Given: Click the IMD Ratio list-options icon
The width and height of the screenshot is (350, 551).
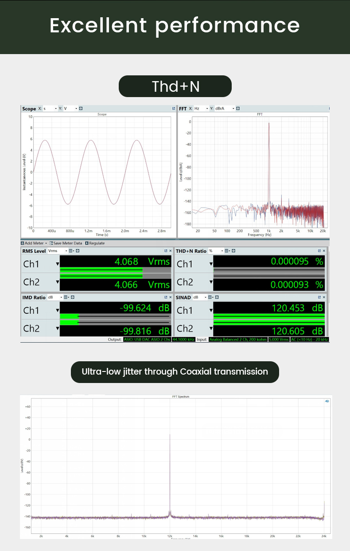Looking at the screenshot, I should coord(66,297).
